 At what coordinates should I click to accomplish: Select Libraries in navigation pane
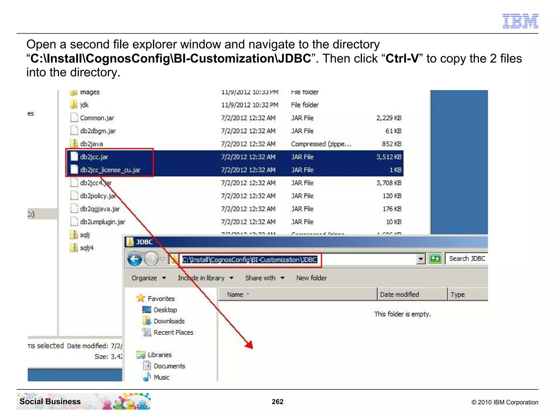pos(160,355)
